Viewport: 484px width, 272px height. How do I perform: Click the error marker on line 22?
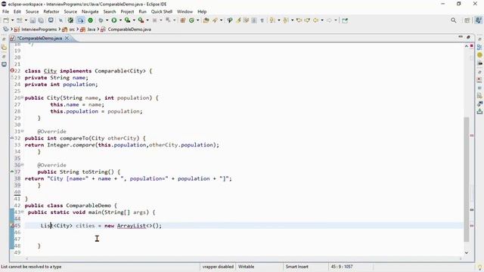pos(12,70)
